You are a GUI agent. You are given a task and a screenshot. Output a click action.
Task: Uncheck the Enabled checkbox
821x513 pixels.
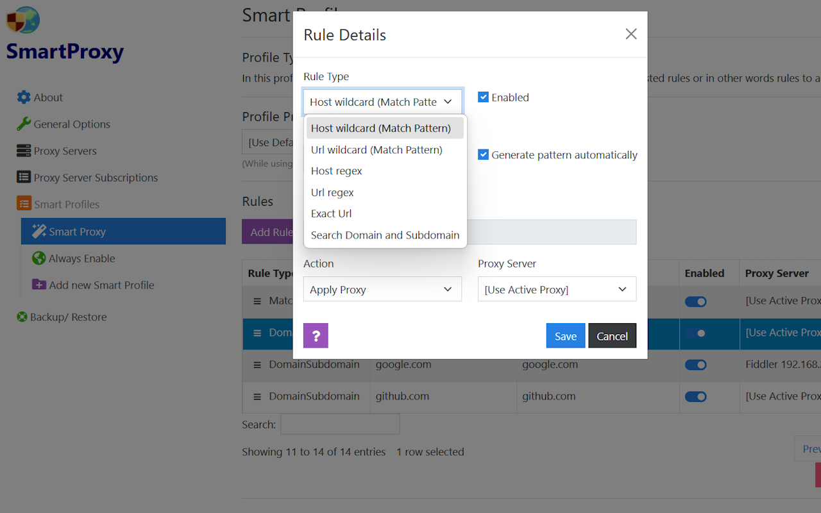coord(483,97)
